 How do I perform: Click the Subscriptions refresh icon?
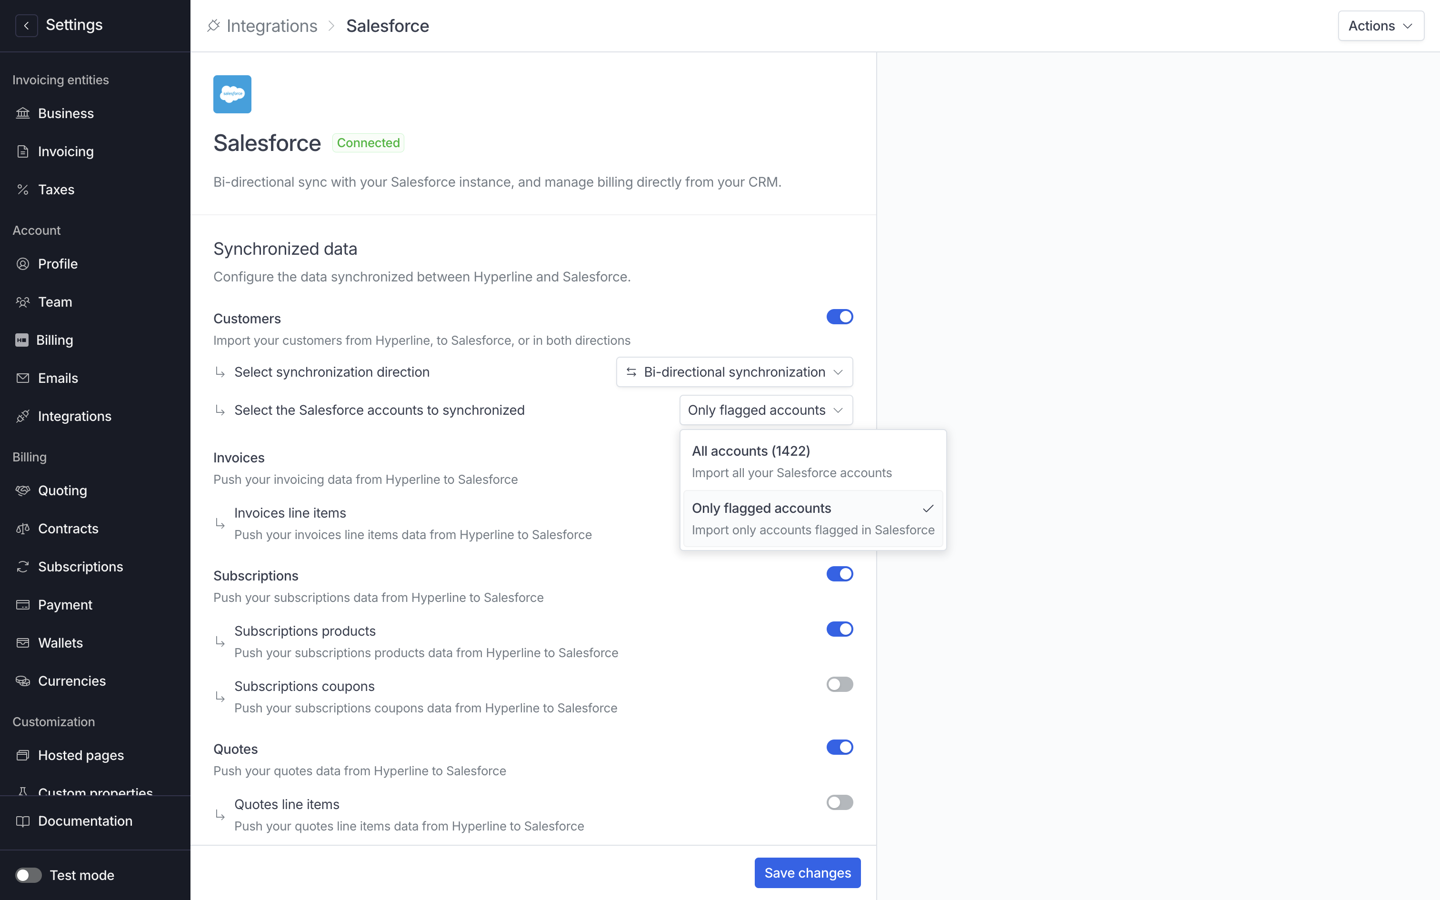[22, 567]
